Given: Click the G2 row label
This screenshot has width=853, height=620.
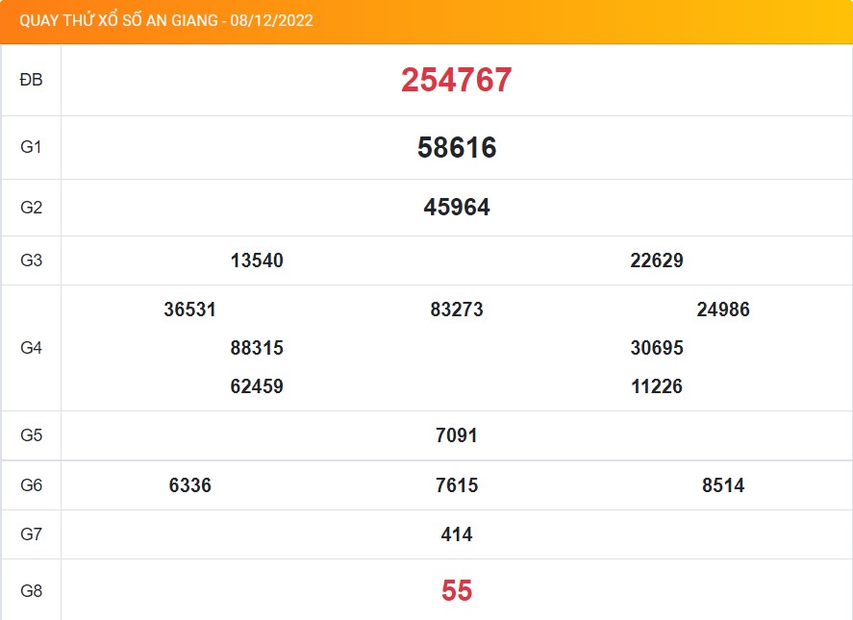Looking at the screenshot, I should [31, 208].
